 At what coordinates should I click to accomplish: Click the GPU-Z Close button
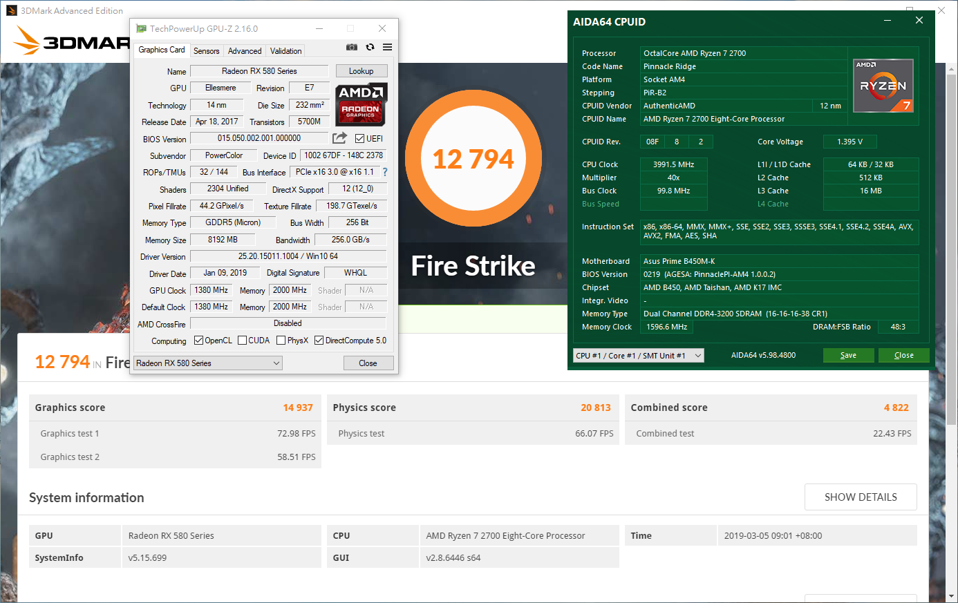click(368, 363)
